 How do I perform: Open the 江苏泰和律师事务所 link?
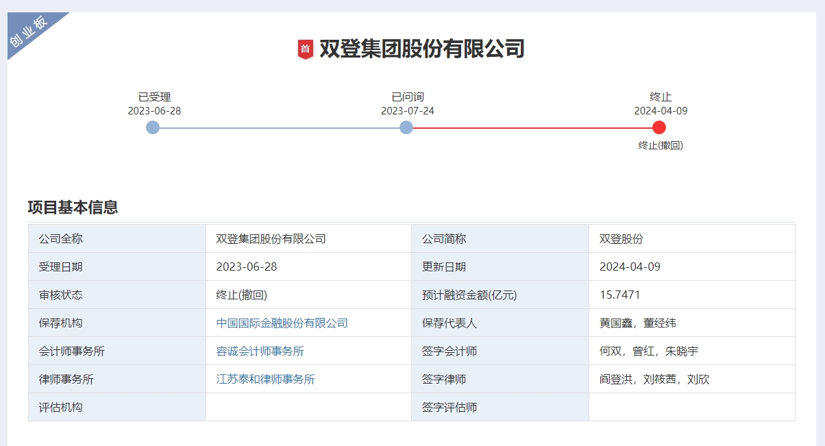(266, 380)
